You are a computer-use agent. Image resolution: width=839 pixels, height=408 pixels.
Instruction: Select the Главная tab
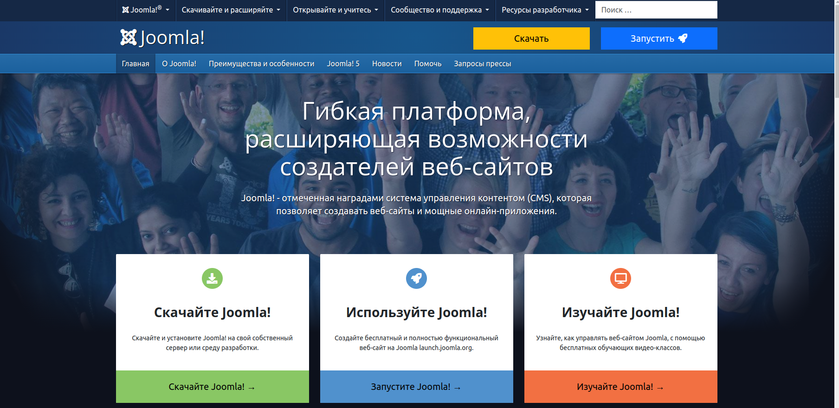point(136,64)
